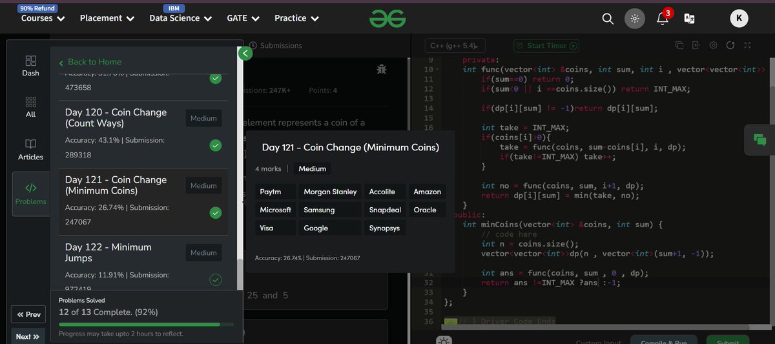This screenshot has height=344, width=775.
Task: Expand the Data Science dropdown menu
Action: tap(181, 18)
